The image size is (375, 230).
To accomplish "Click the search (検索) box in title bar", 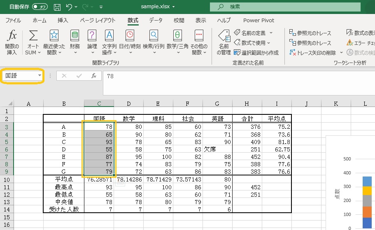I will (x=284, y=7).
